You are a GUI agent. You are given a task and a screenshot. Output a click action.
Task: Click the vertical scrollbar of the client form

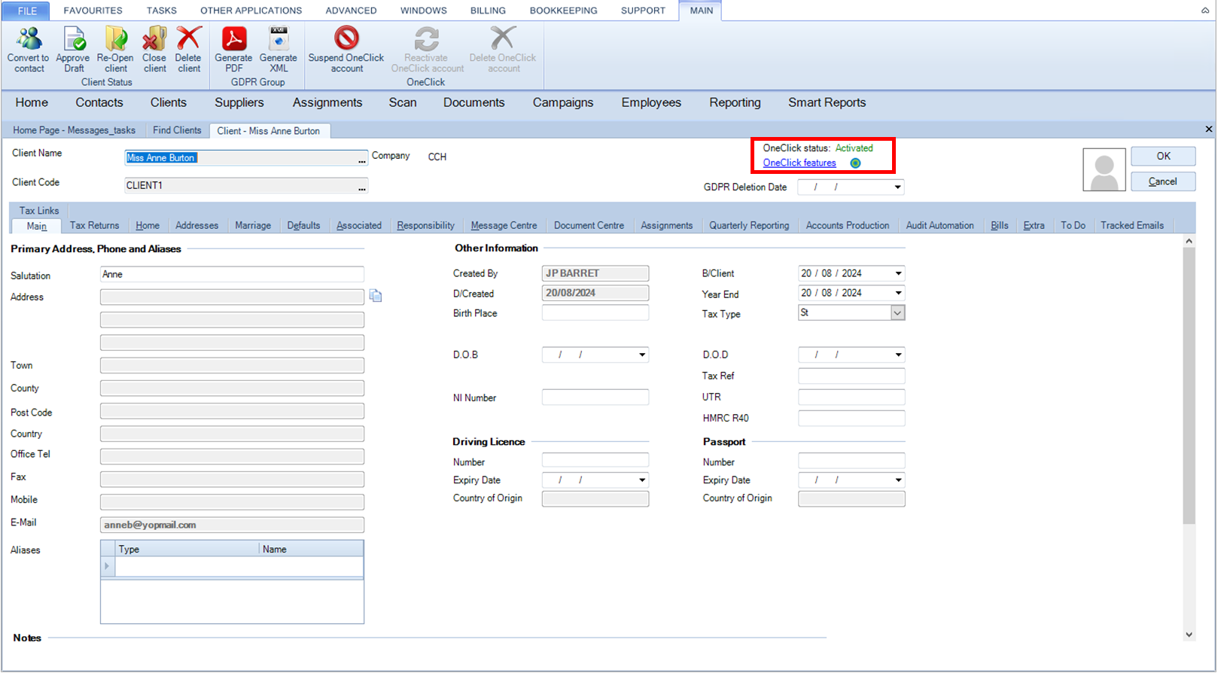point(1189,440)
